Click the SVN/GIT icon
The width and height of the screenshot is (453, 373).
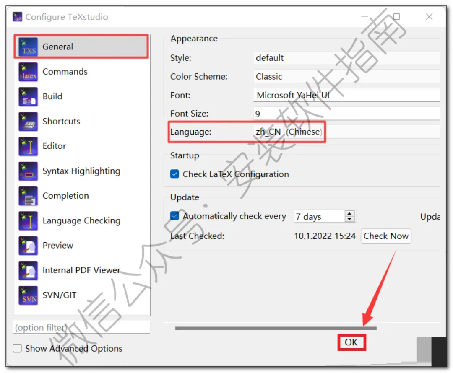28,295
